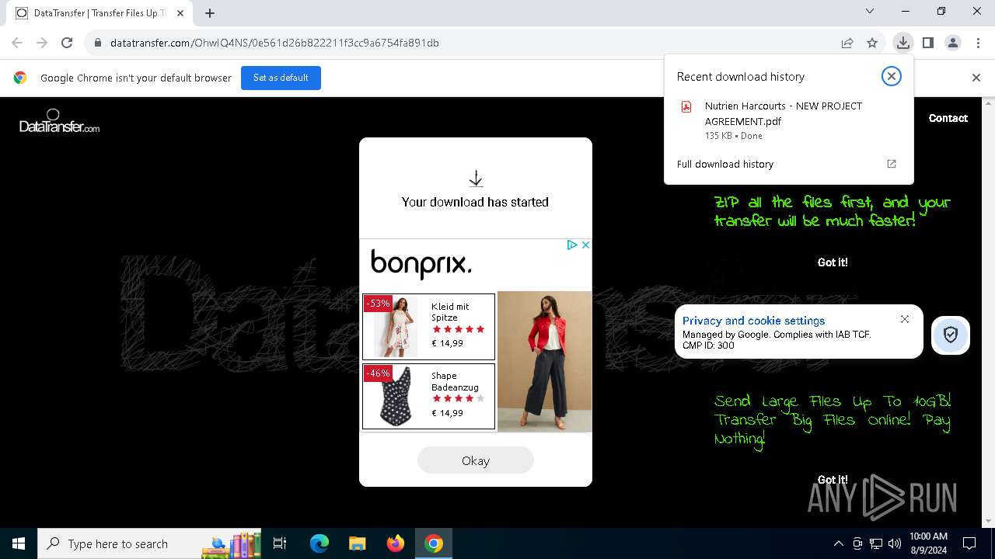Viewport: 995px width, 559px height.
Task: Launch Firefox from the taskbar
Action: click(x=396, y=543)
